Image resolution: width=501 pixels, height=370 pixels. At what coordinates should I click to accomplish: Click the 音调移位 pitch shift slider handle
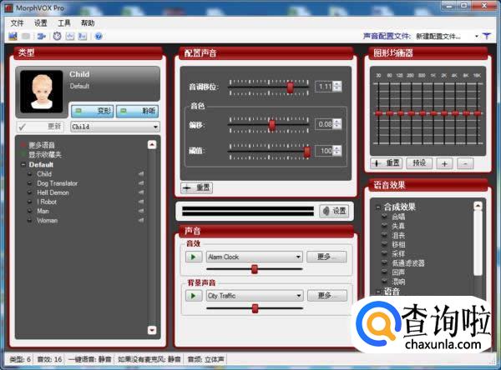tap(290, 87)
